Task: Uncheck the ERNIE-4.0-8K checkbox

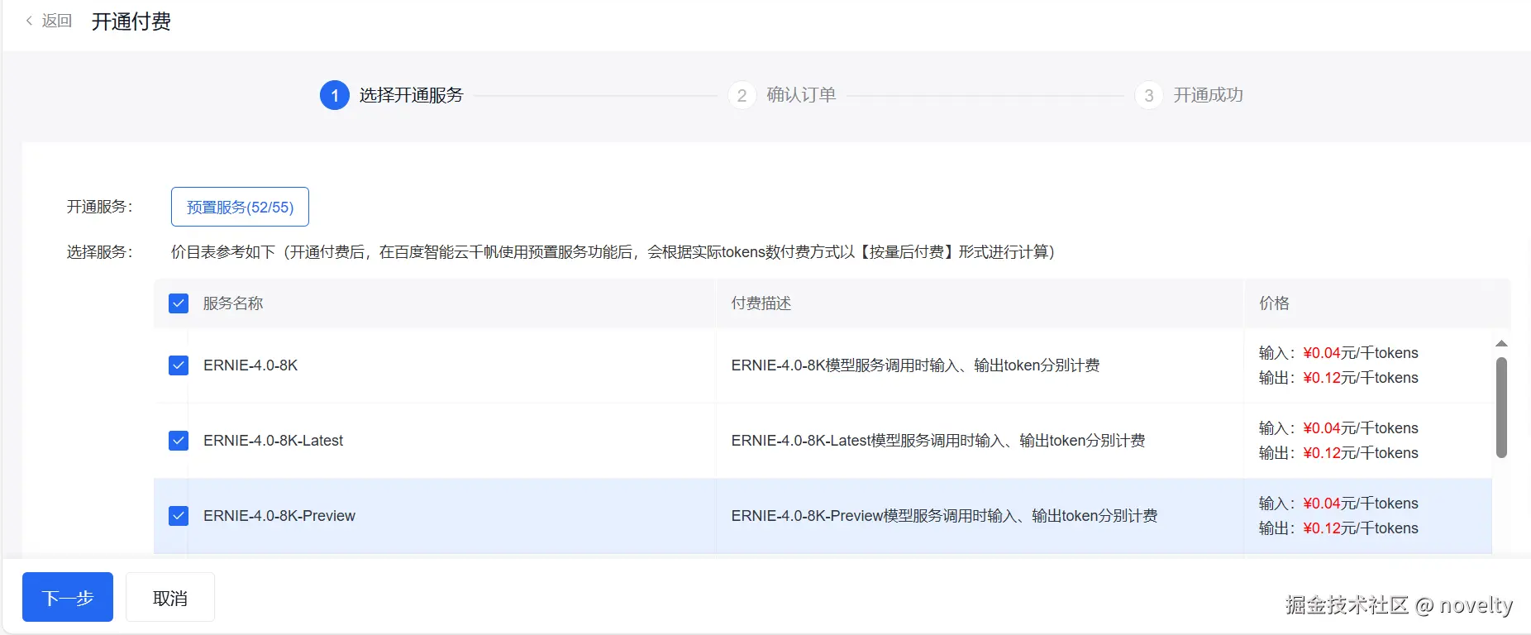Action: coord(179,365)
